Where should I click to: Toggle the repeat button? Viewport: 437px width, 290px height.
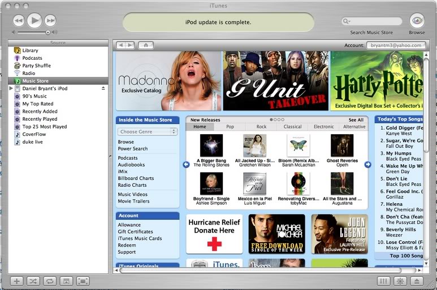coord(50,281)
